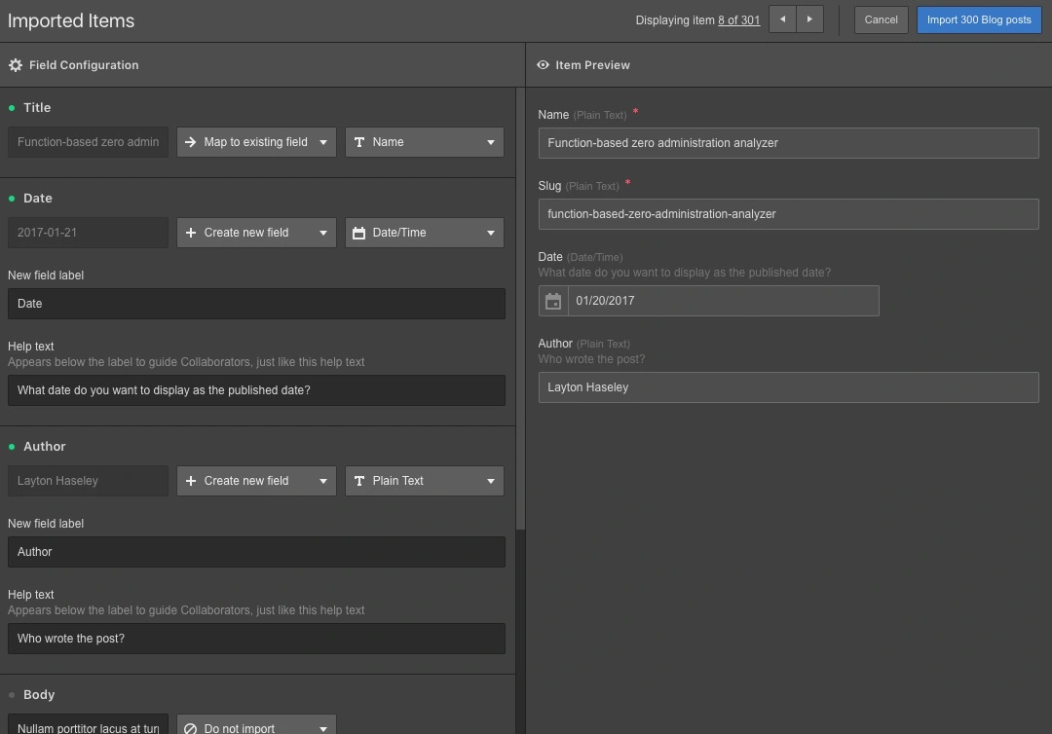Click the Field Configuration scrollbar
This screenshot has height=734, width=1052.
pos(520,309)
